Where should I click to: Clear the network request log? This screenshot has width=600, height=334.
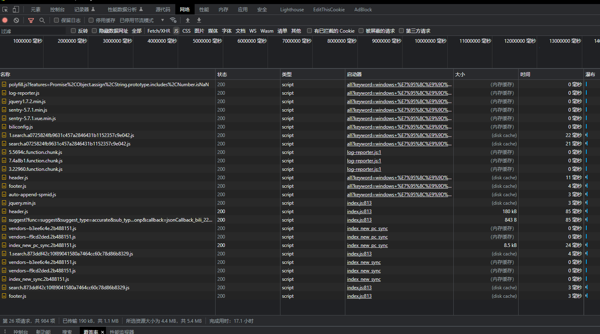[x=16, y=20]
